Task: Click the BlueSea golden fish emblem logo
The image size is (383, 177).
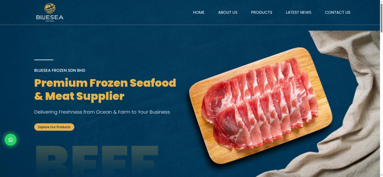Action: [50, 8]
